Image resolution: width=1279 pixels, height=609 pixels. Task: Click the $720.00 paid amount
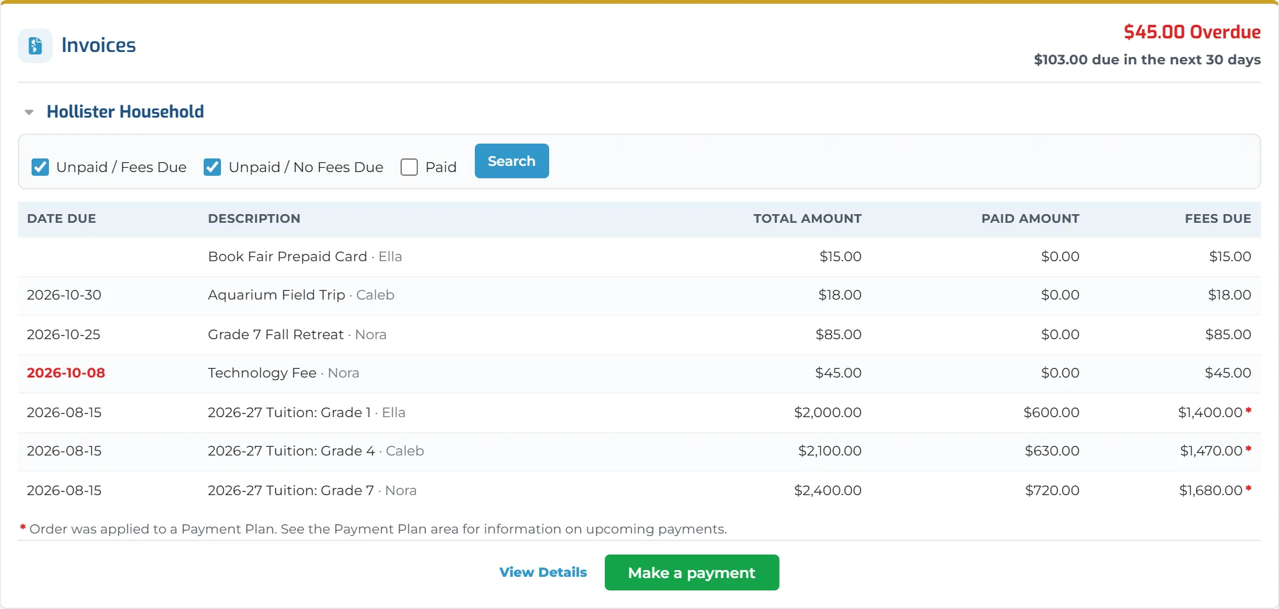click(x=1052, y=491)
